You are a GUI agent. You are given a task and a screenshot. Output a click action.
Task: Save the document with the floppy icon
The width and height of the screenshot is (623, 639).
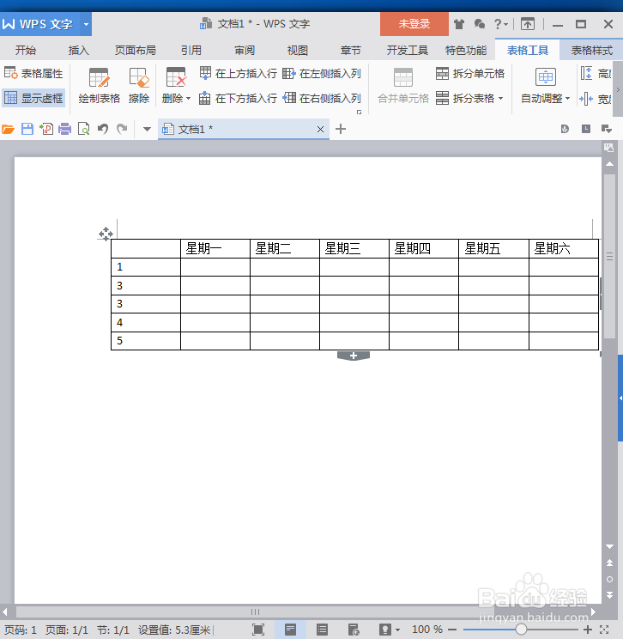click(x=27, y=129)
